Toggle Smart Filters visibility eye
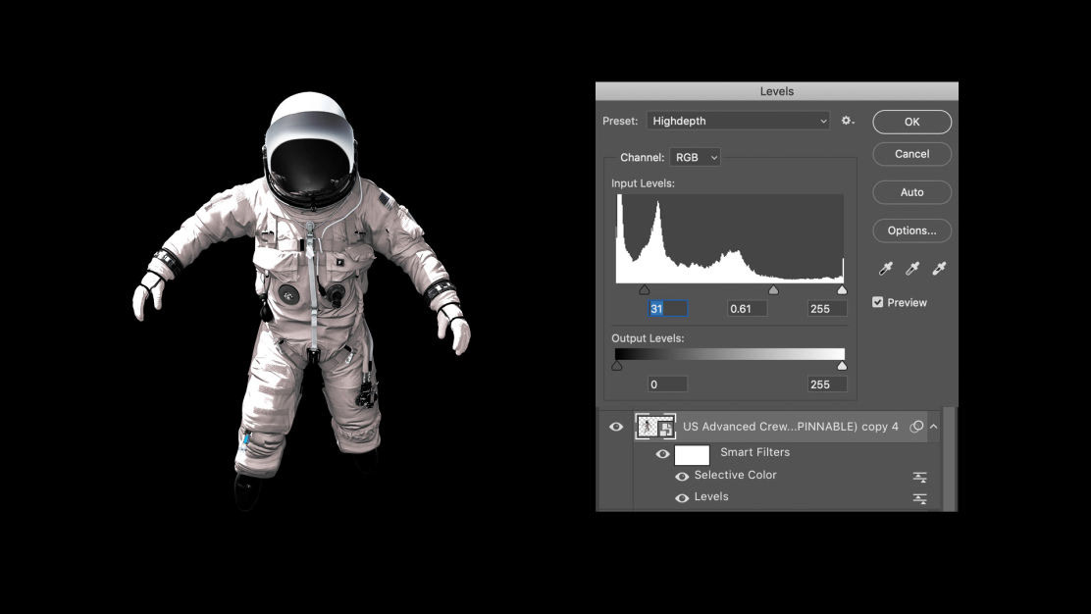This screenshot has height=614, width=1091. click(662, 454)
